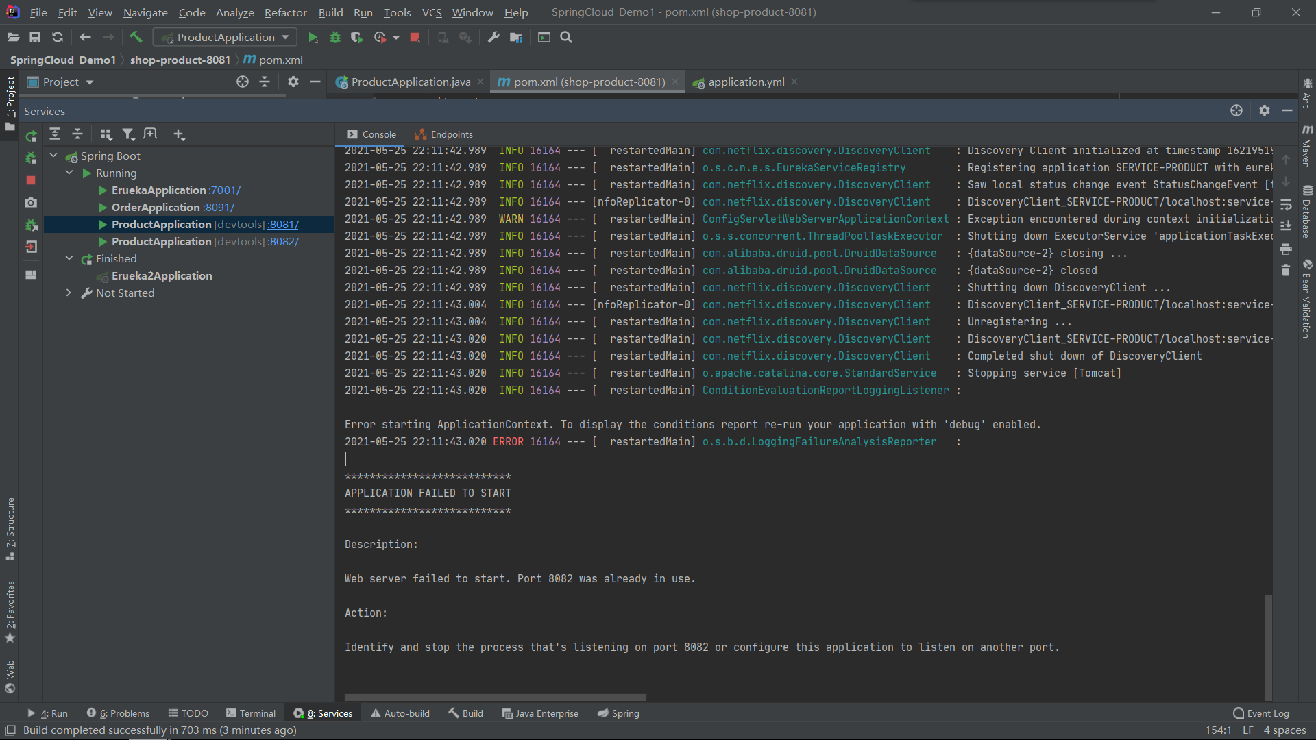Click the Search Everywhere magnifier icon
This screenshot has width=1316, height=740.
click(566, 37)
